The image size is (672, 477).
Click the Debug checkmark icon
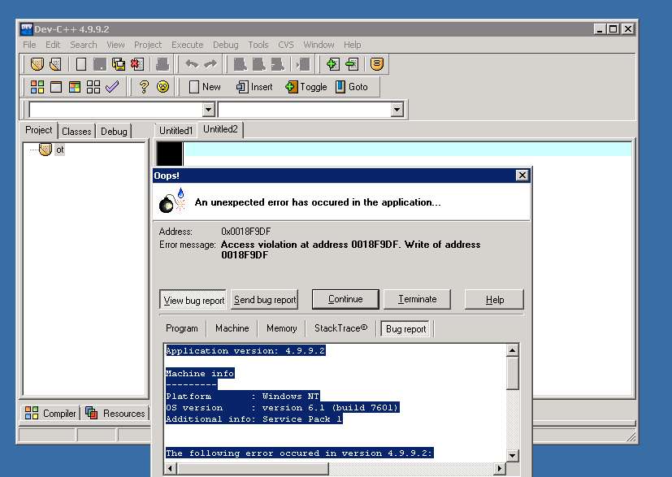pos(112,87)
